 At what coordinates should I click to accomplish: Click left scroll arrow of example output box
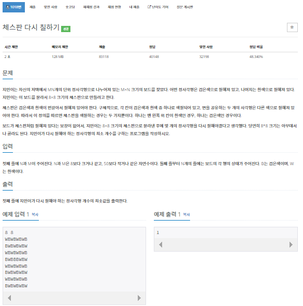[161, 244]
